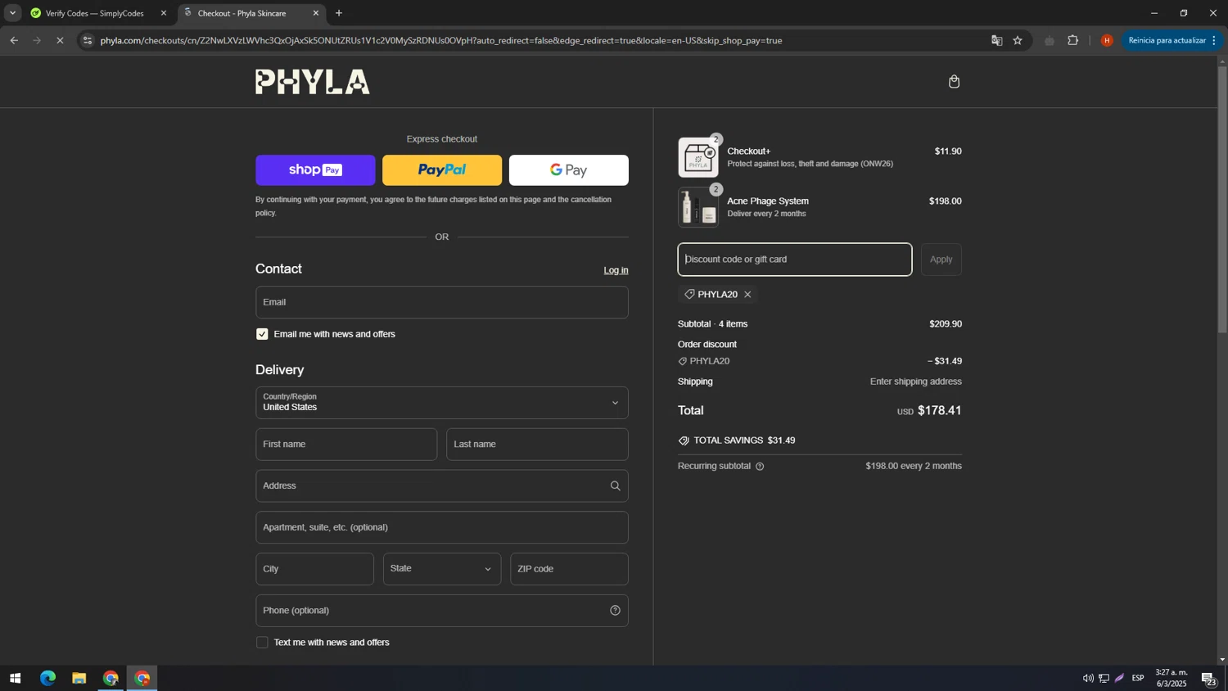This screenshot has height=691, width=1228.
Task: Focus the First name field
Action: tap(346, 445)
